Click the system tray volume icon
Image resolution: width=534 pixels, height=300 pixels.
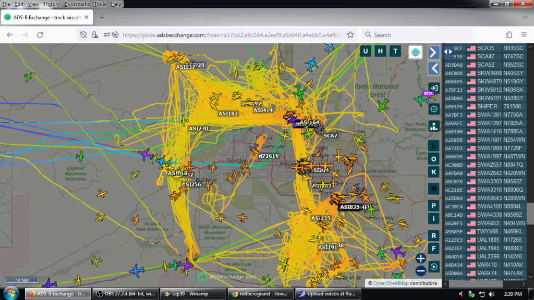tap(491, 294)
